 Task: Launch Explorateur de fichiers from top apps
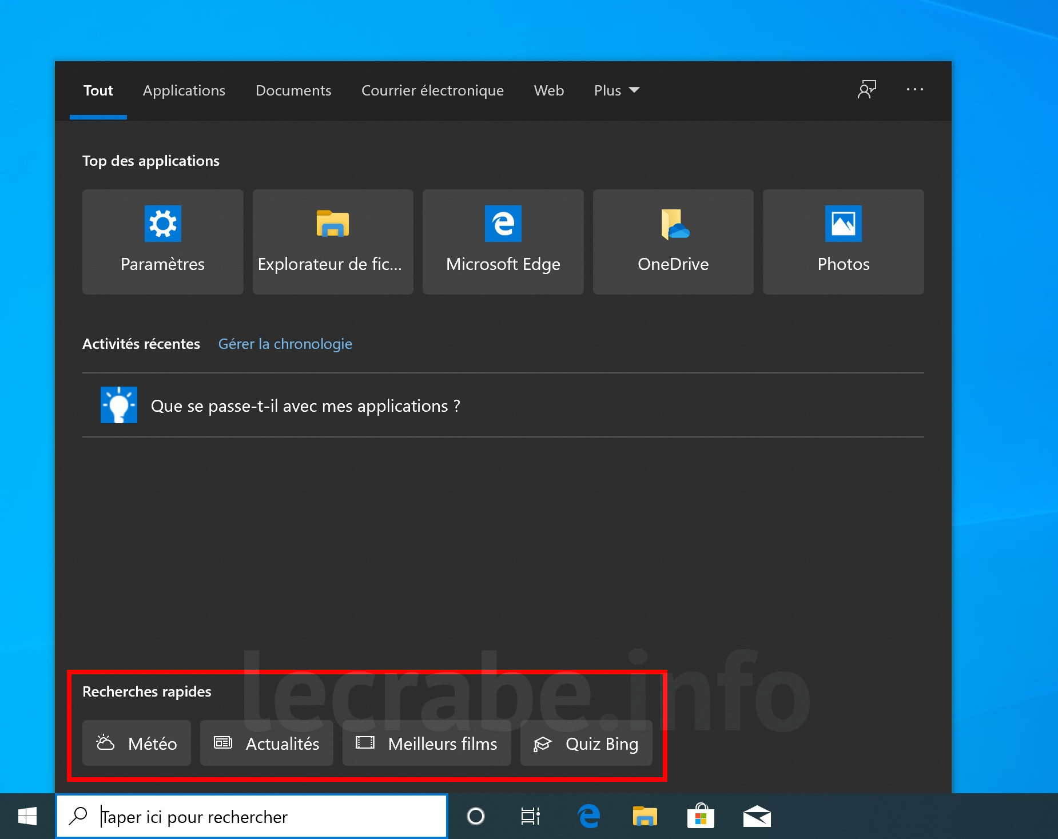[x=333, y=242]
